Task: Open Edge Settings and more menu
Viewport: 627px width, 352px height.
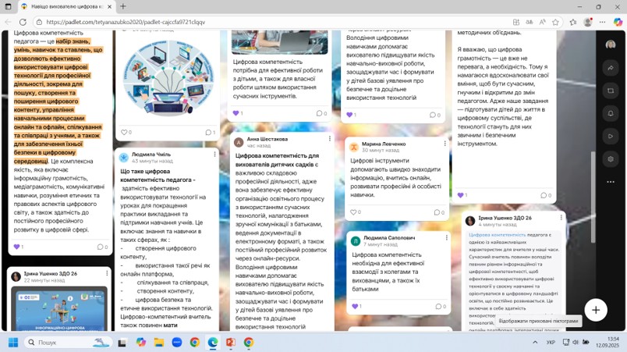Action: tap(603, 22)
